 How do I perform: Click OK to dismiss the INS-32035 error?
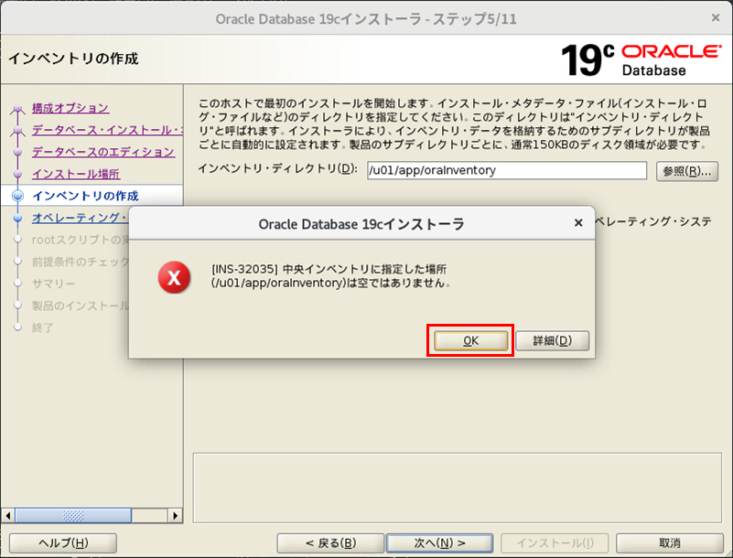pyautogui.click(x=469, y=339)
